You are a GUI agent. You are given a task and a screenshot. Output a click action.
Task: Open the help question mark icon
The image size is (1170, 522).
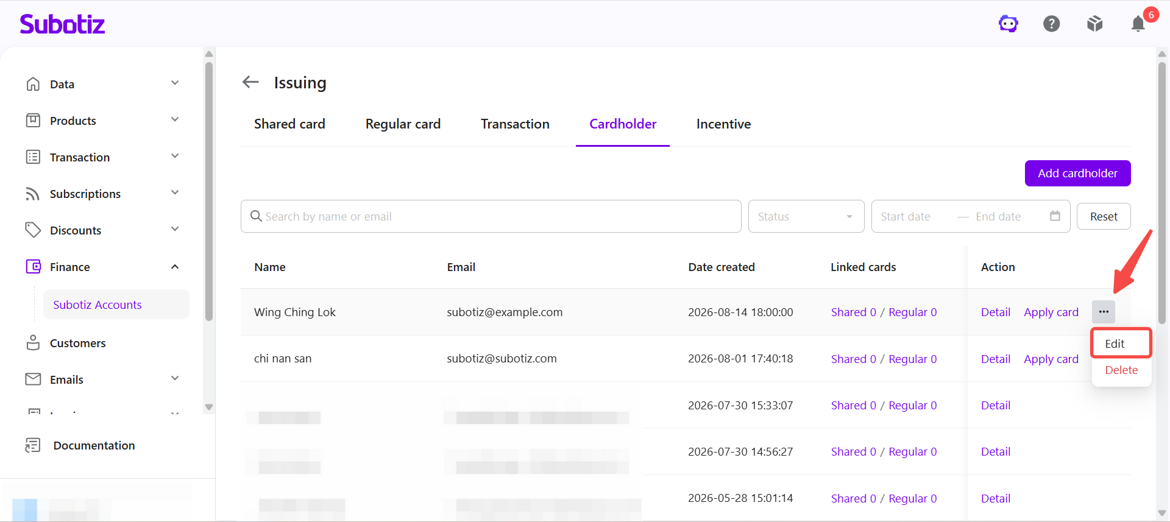click(x=1052, y=24)
